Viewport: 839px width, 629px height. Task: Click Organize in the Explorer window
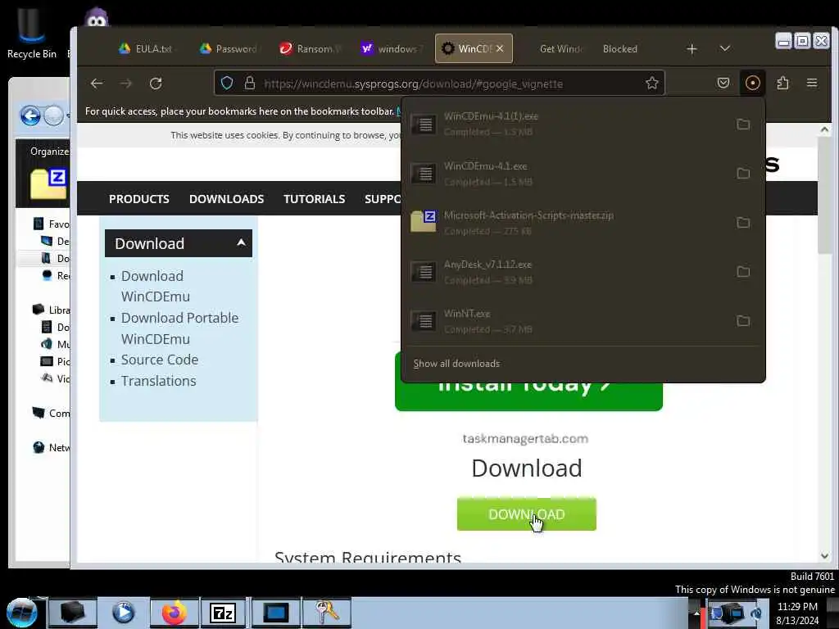coord(49,152)
